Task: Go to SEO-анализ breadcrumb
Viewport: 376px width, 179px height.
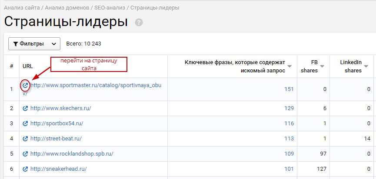Action: (110, 8)
